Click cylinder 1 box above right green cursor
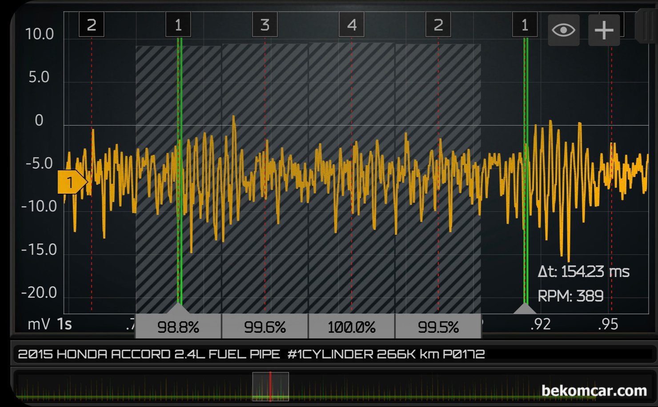658x407 pixels. pyautogui.click(x=525, y=25)
